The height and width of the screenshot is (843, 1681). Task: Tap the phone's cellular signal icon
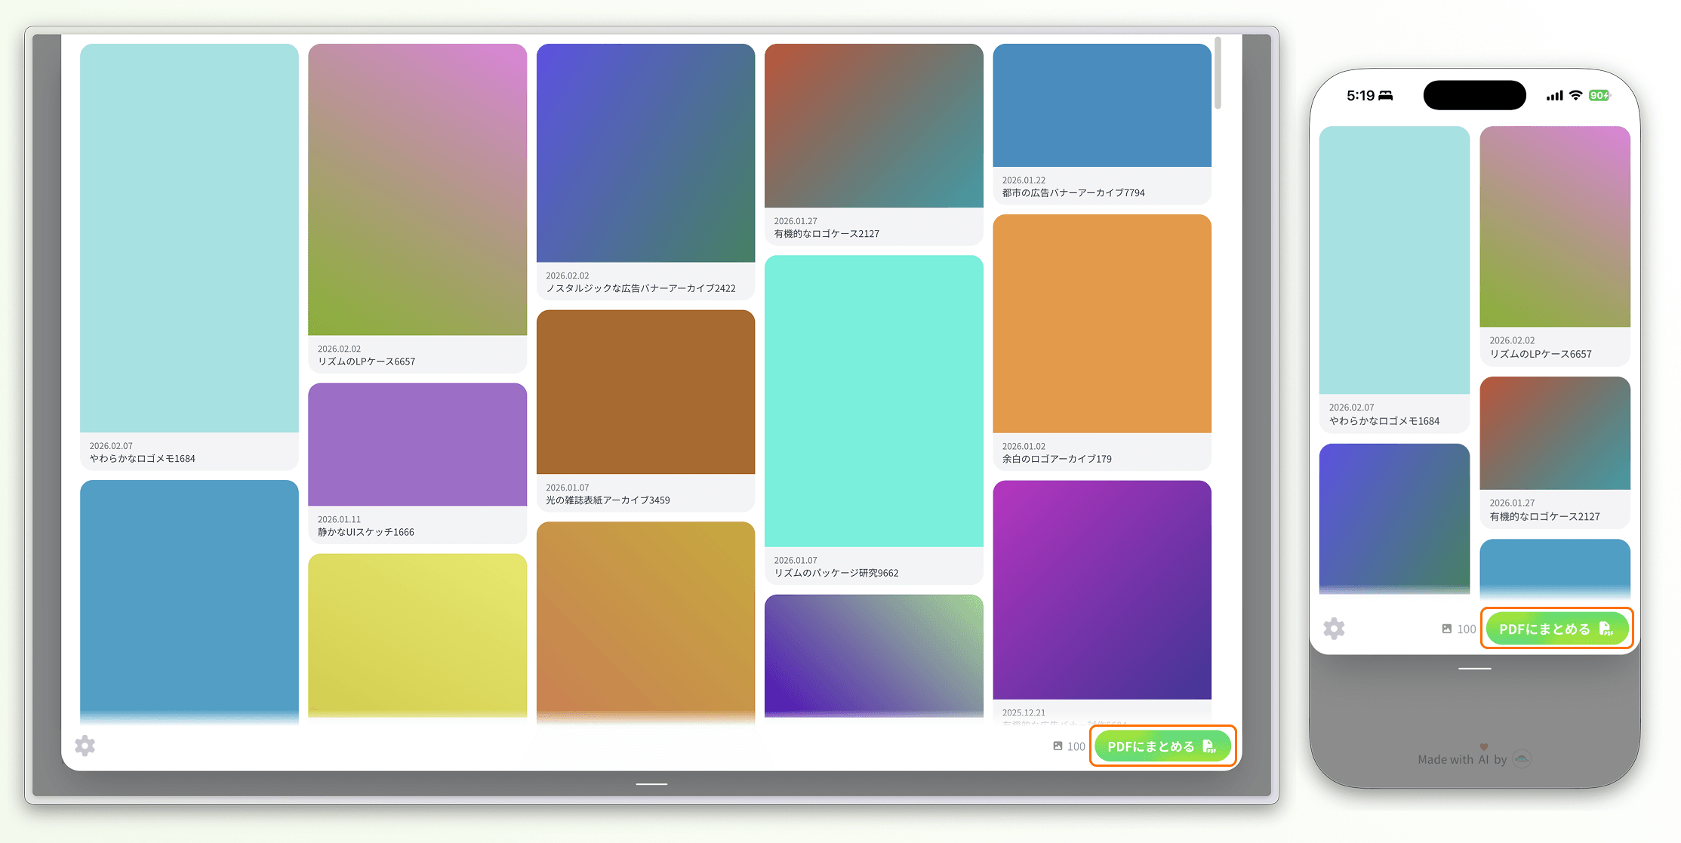click(x=1554, y=96)
